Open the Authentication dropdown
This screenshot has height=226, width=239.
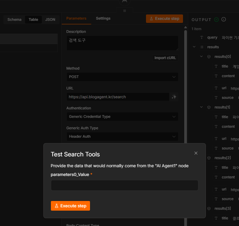coord(123,117)
